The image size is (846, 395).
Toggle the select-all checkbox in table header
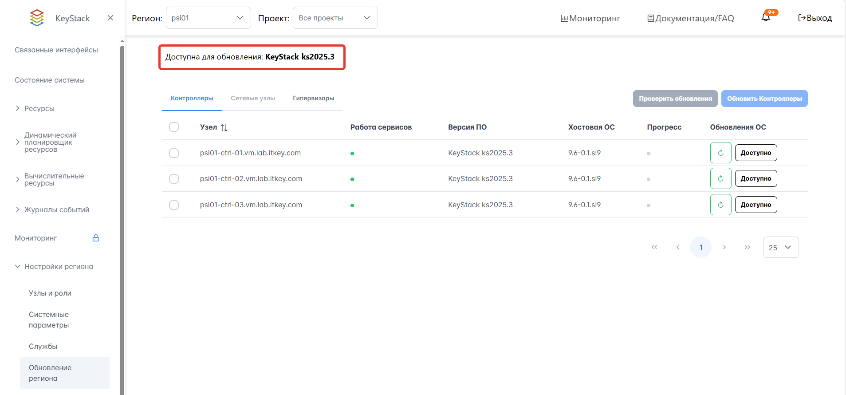174,127
